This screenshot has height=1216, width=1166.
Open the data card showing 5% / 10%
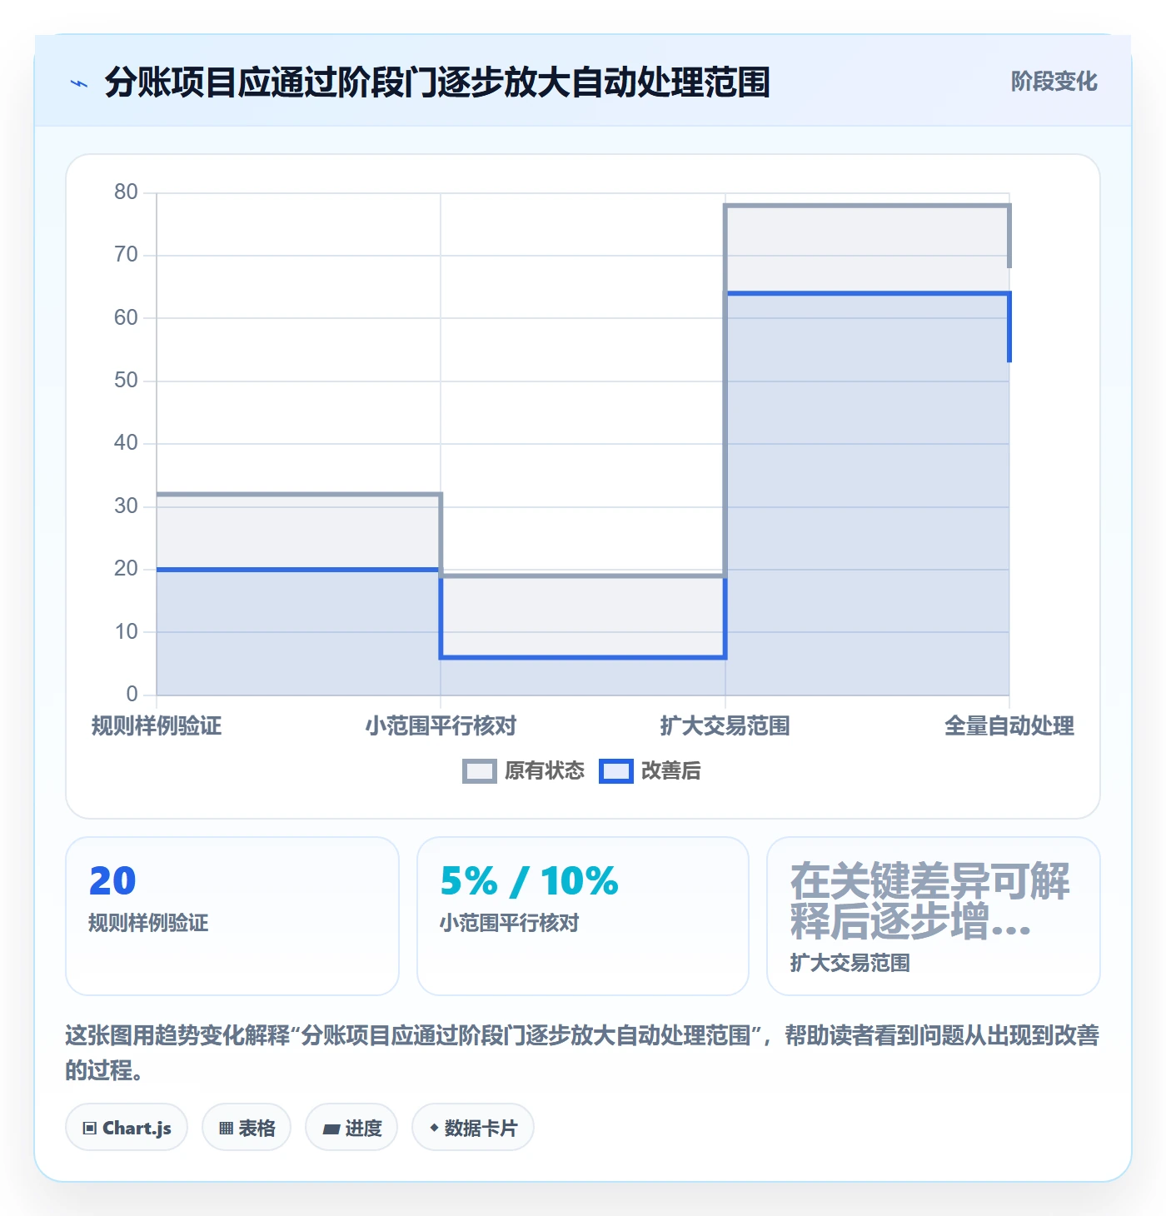[583, 916]
